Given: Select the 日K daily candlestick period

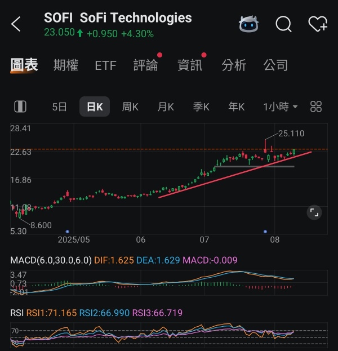Looking at the screenshot, I should tap(95, 106).
